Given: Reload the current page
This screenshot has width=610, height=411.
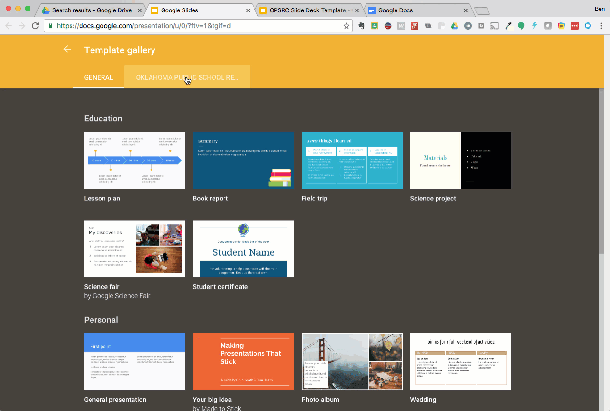Looking at the screenshot, I should pos(35,26).
